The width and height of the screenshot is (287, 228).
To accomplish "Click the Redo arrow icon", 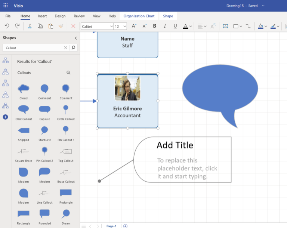I will click(17, 26).
